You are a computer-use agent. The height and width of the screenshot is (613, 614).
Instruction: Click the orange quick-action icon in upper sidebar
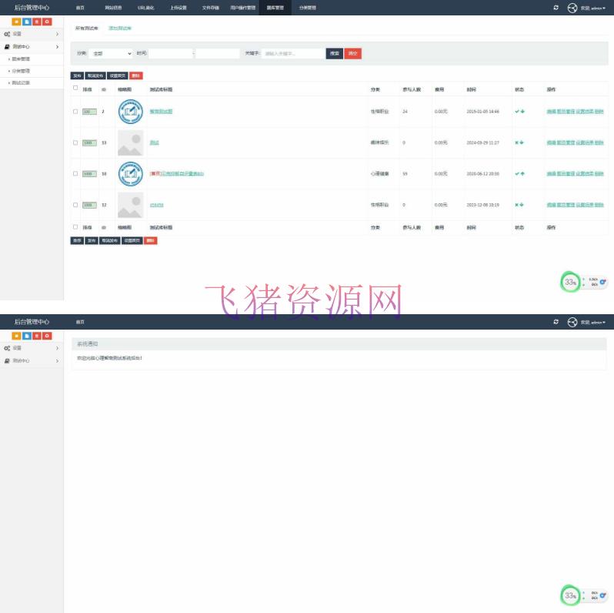click(x=16, y=22)
